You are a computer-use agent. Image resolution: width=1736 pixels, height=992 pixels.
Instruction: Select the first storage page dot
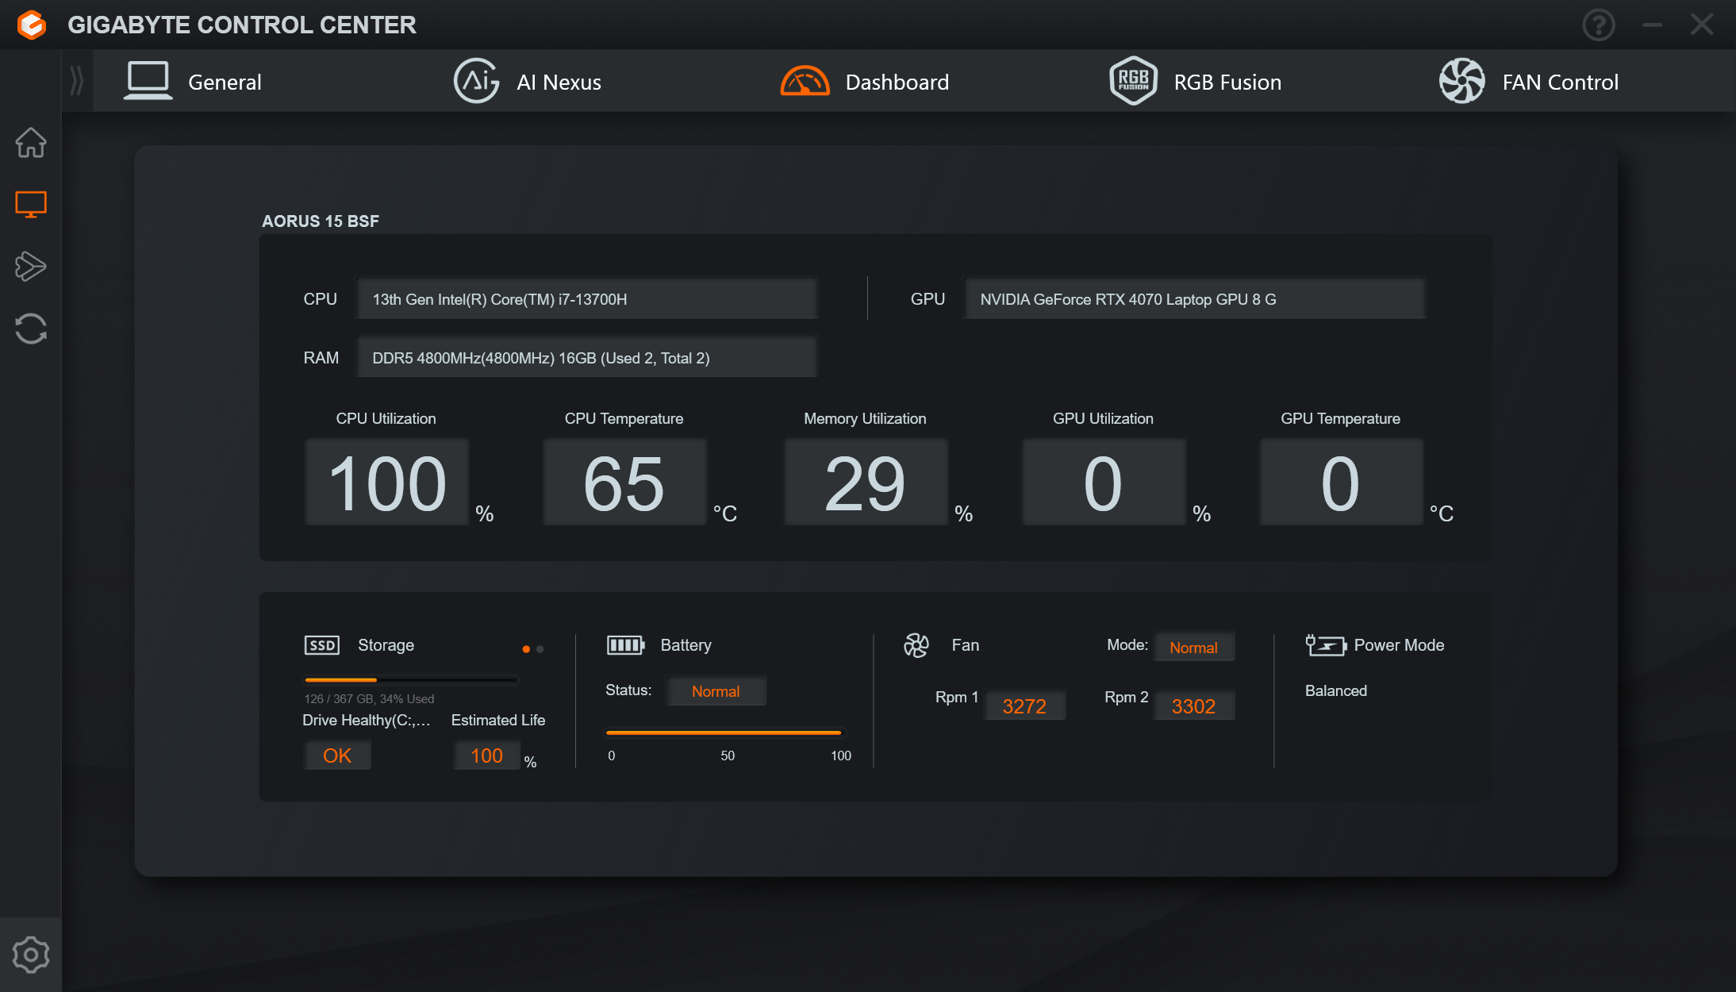pyautogui.click(x=526, y=649)
